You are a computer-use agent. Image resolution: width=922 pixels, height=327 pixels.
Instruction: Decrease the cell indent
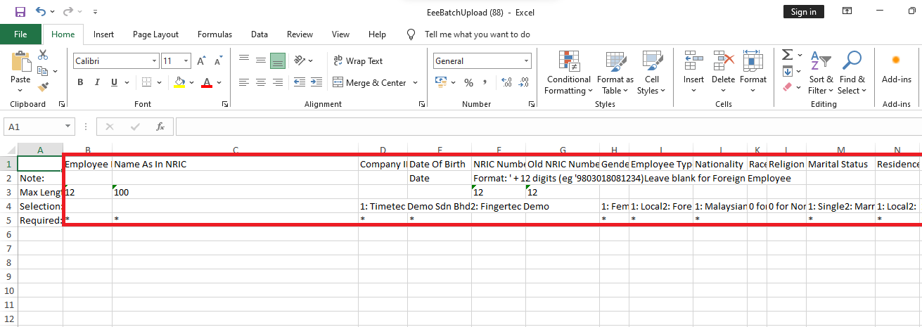coord(299,82)
